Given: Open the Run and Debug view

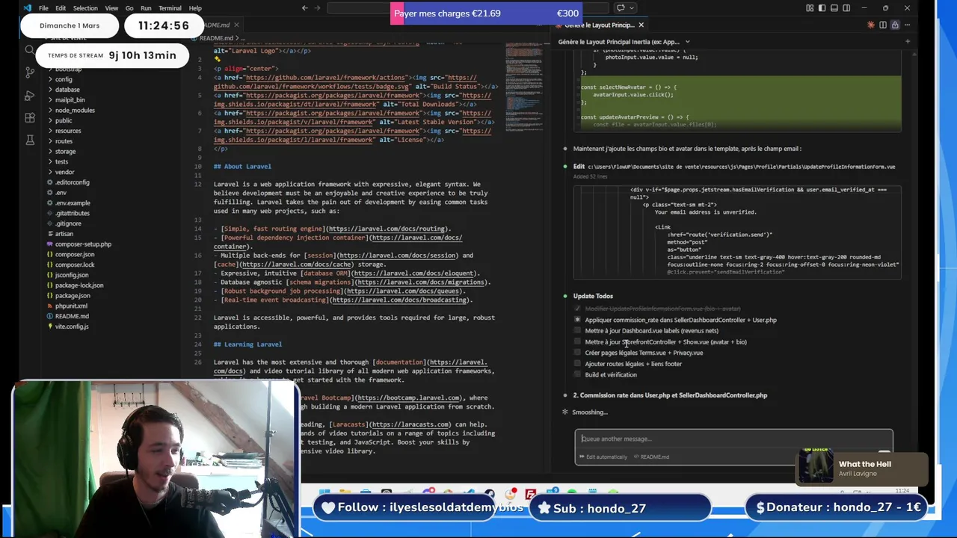Looking at the screenshot, I should (x=30, y=96).
